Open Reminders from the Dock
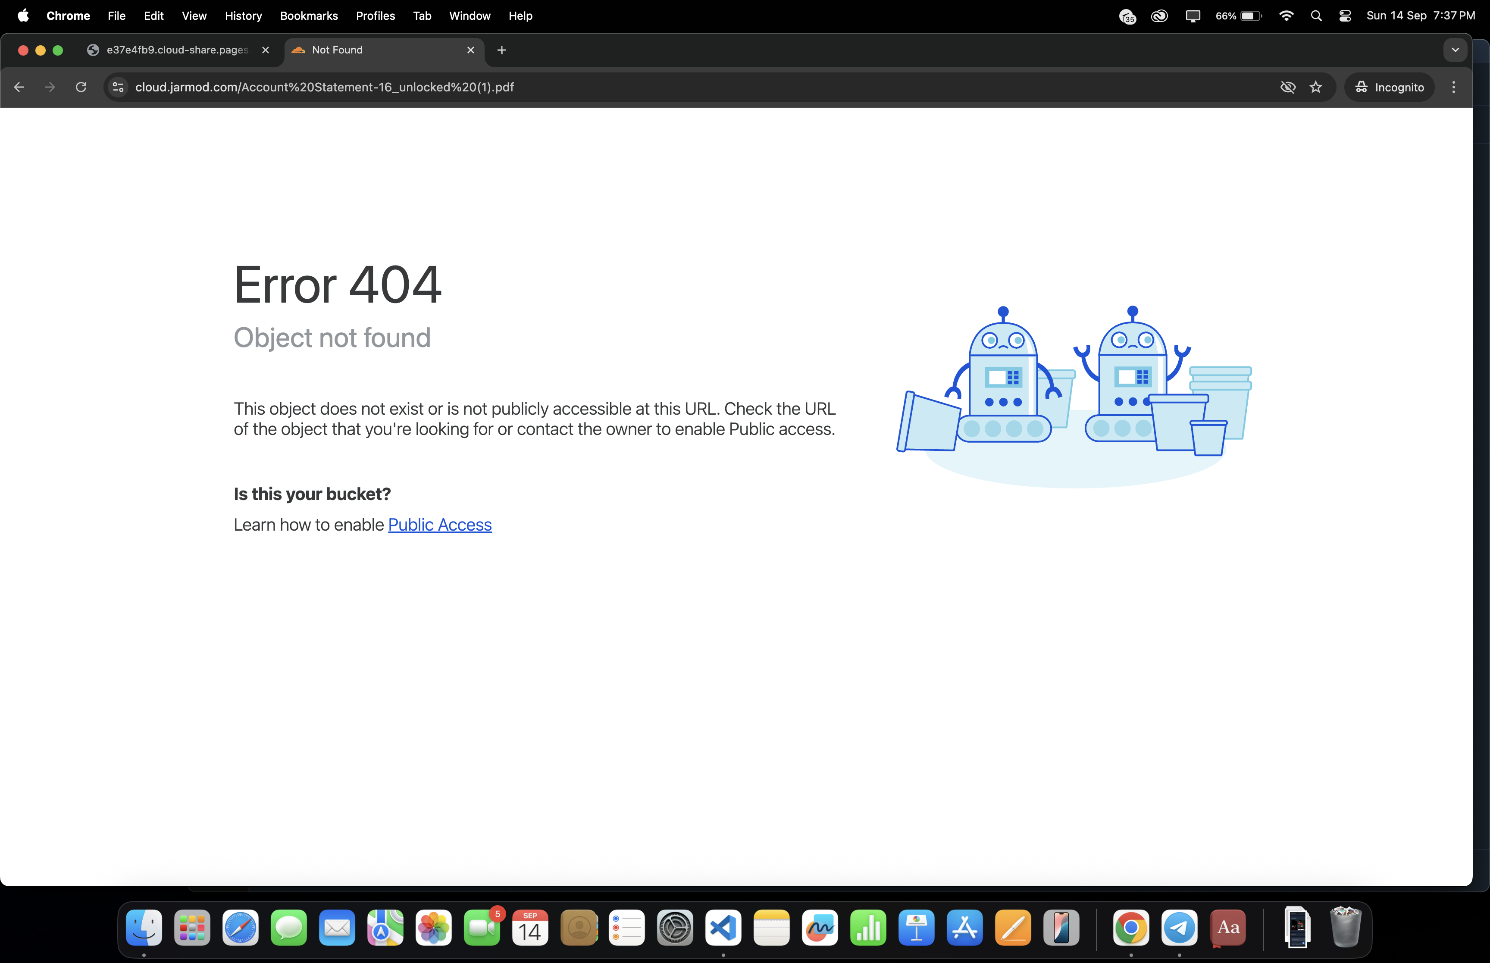 626,927
